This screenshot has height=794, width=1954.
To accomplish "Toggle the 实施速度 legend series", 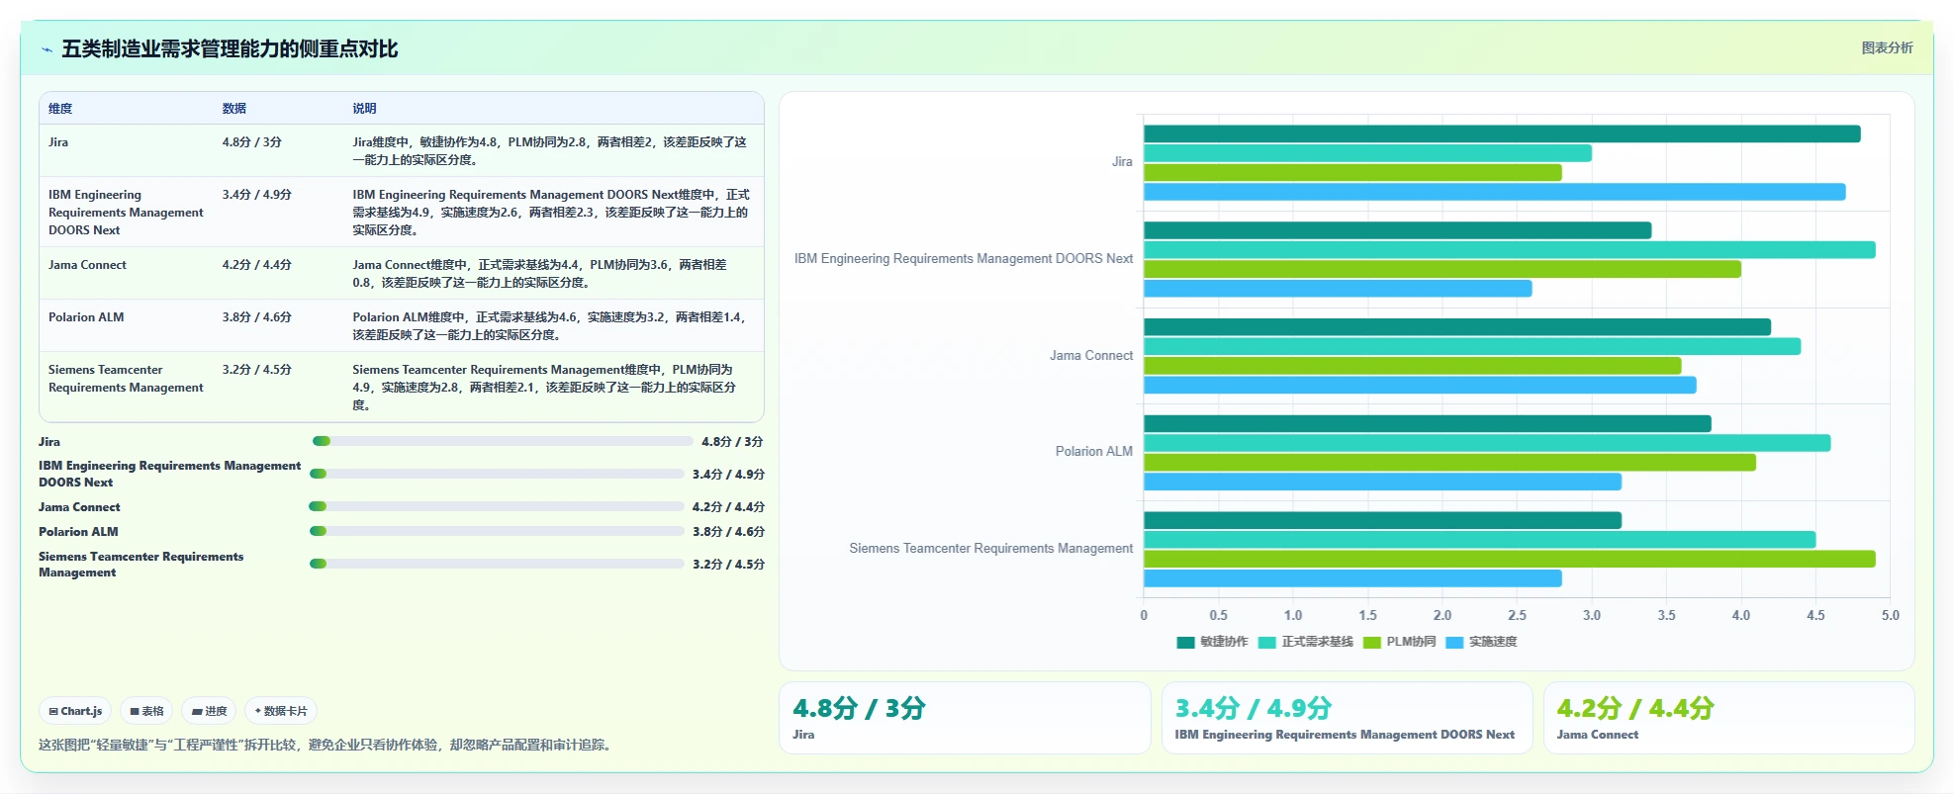I will tap(1481, 642).
